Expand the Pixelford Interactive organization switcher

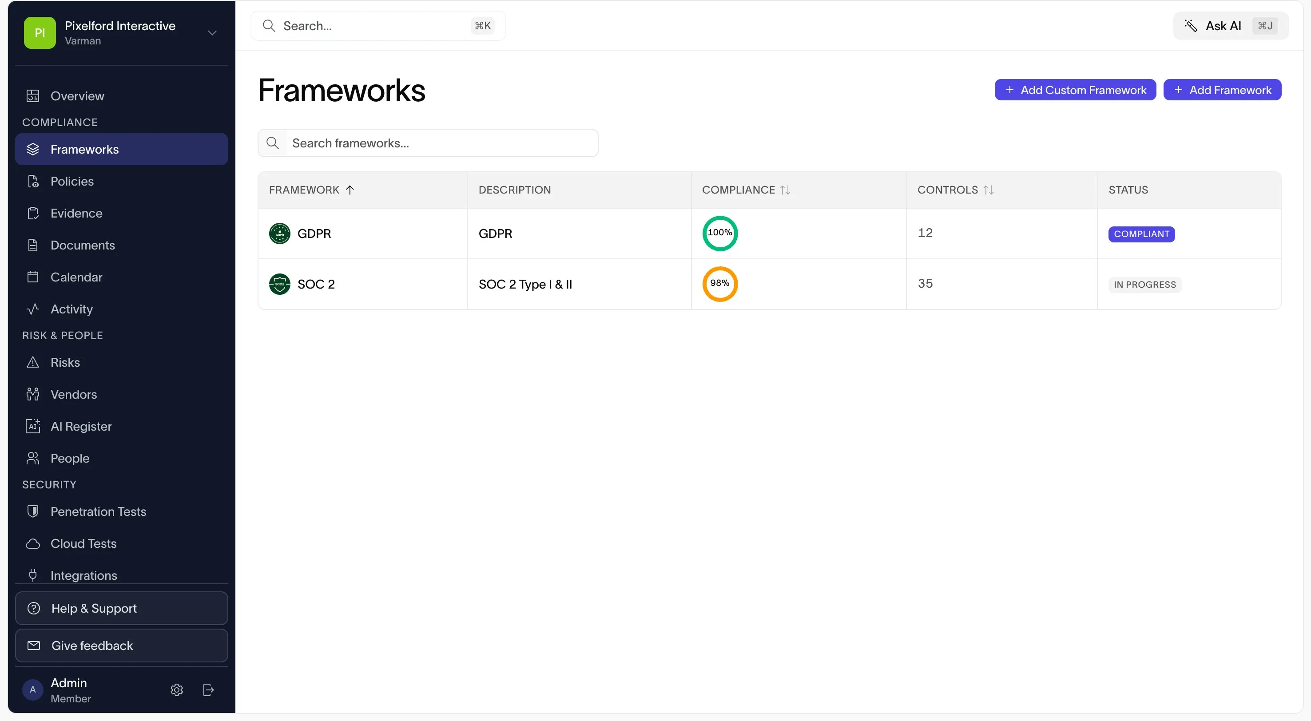point(122,32)
